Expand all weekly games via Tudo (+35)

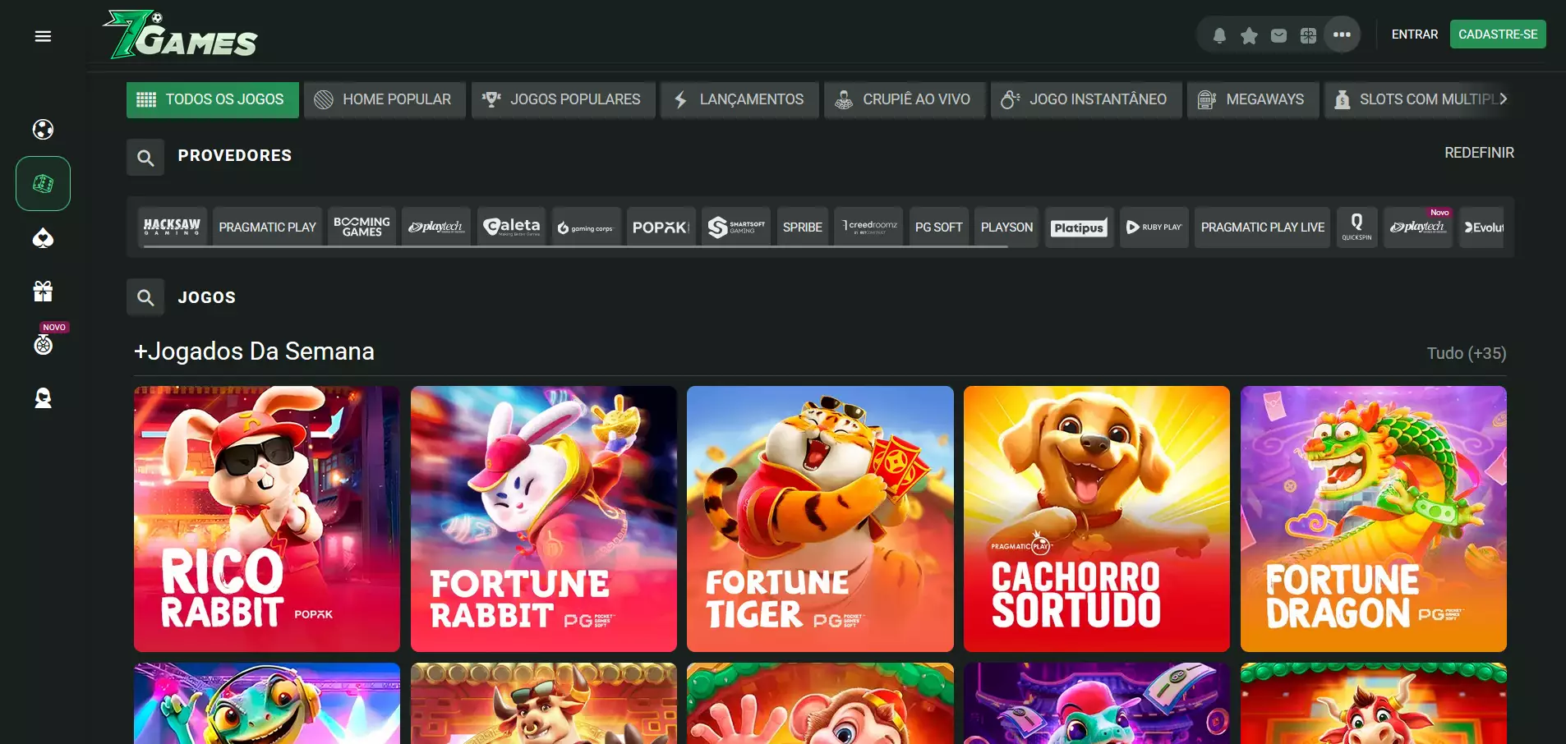1466,353
